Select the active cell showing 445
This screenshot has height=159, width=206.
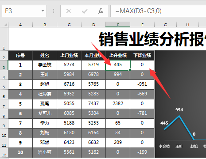point(118,65)
